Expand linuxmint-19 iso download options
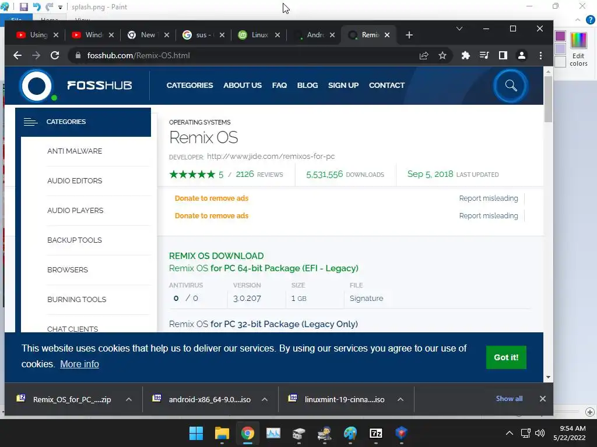Image resolution: width=597 pixels, height=447 pixels. coord(401,399)
